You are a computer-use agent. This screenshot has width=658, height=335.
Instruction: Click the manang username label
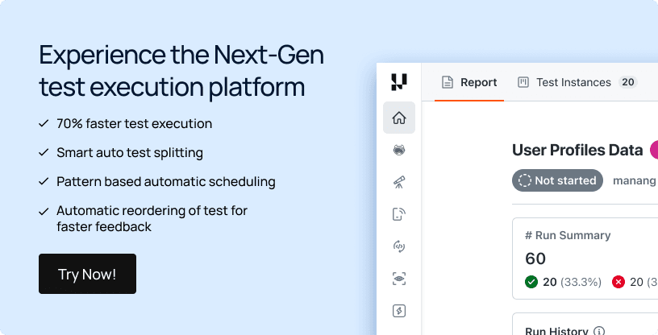635,180
